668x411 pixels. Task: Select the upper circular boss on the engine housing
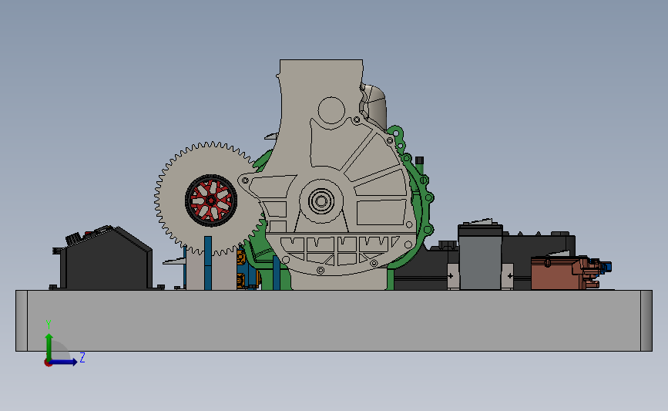point(331,110)
